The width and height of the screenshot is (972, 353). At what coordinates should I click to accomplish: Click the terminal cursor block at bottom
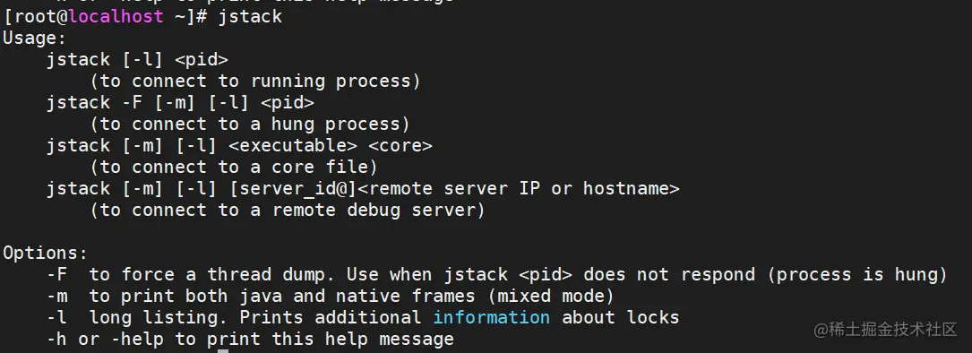[x=223, y=350]
